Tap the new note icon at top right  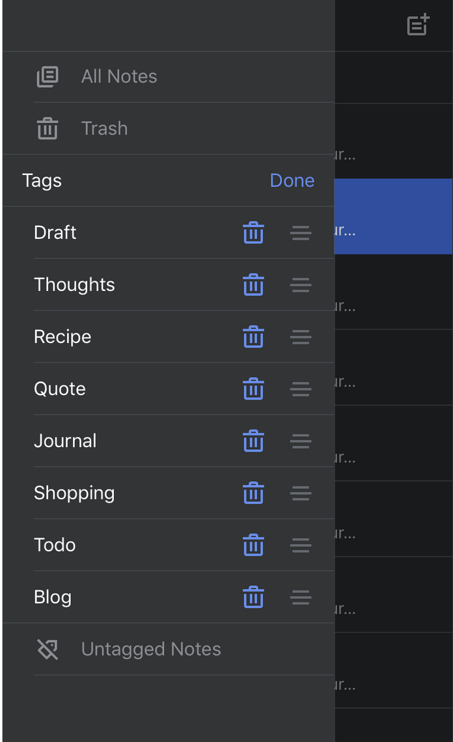pos(417,25)
